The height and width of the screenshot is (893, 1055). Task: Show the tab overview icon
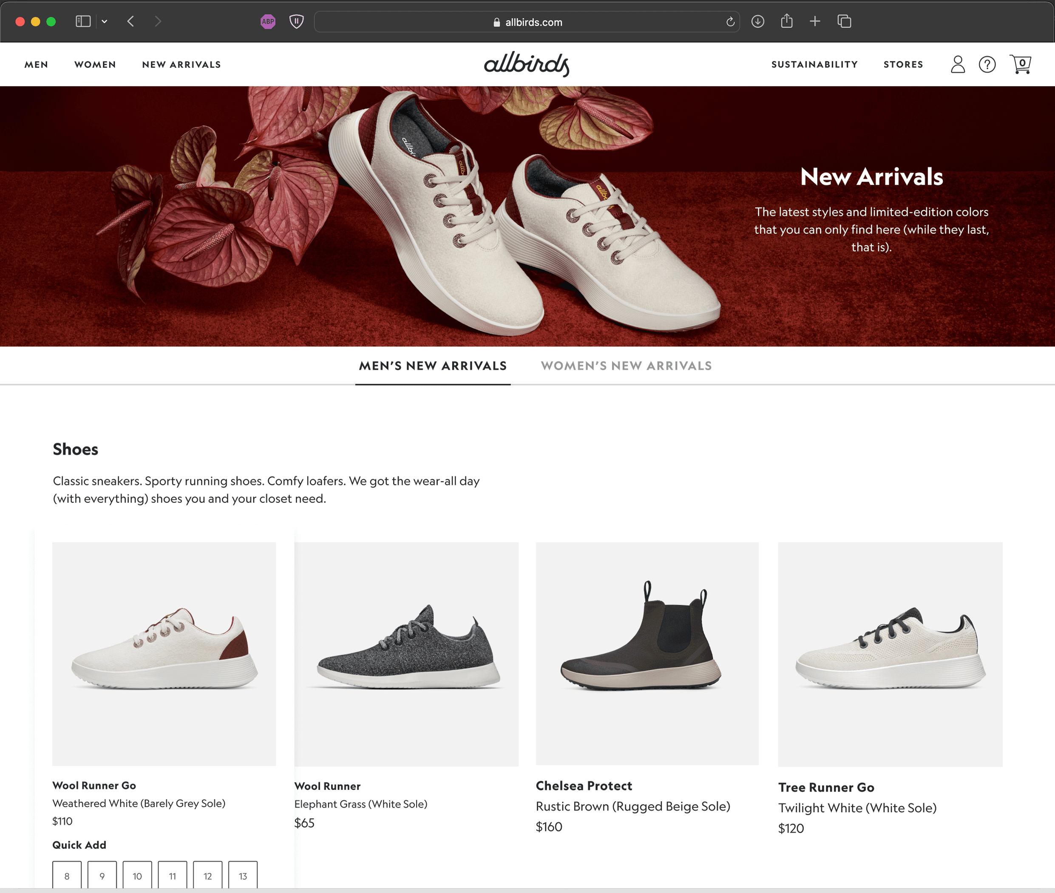844,21
